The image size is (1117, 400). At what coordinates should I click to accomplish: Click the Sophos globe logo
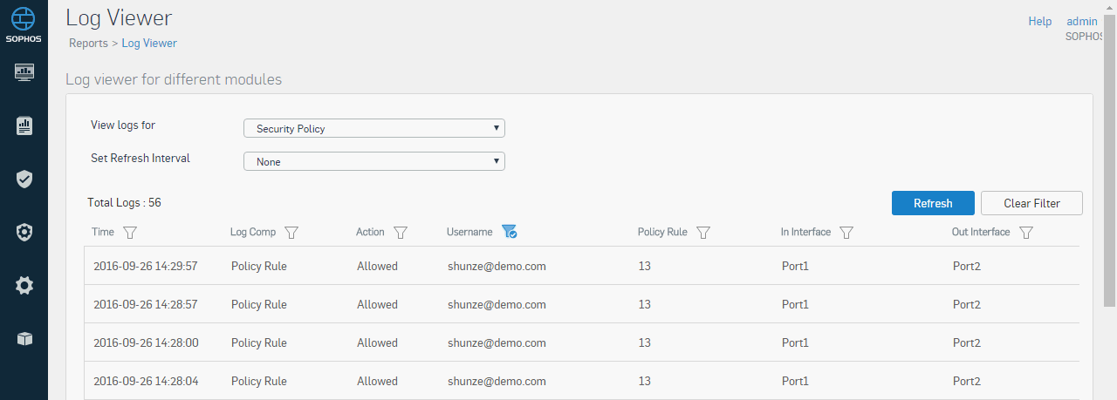[x=24, y=19]
